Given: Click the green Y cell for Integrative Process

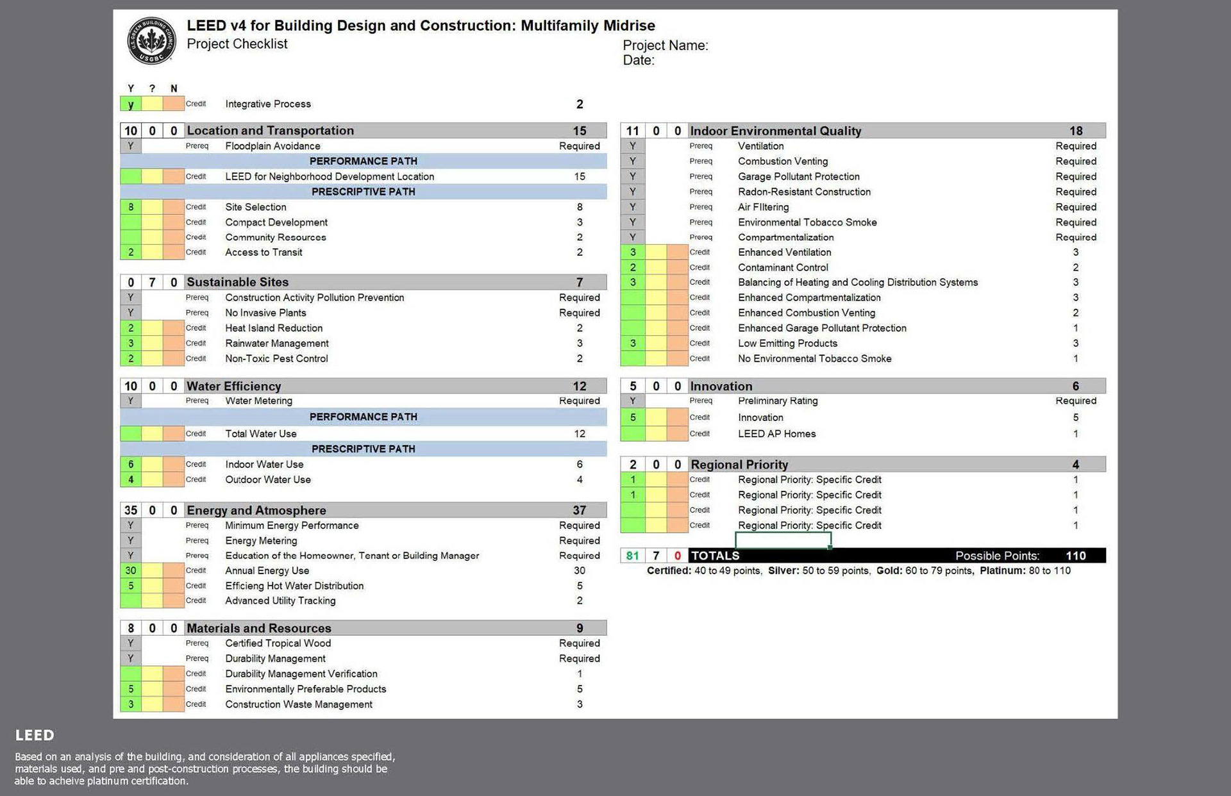Looking at the screenshot, I should click(131, 104).
